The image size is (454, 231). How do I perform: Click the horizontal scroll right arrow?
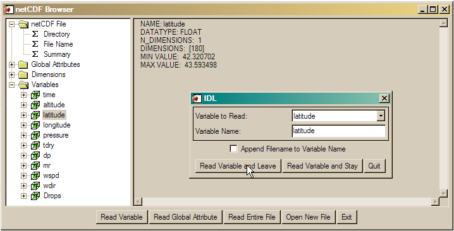pos(435,201)
